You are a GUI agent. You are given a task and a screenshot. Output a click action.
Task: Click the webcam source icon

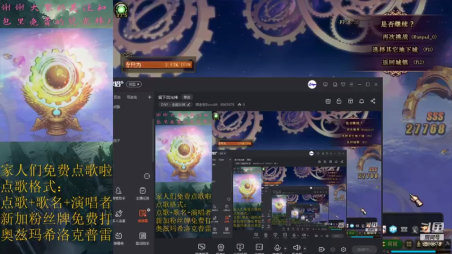click(x=221, y=248)
